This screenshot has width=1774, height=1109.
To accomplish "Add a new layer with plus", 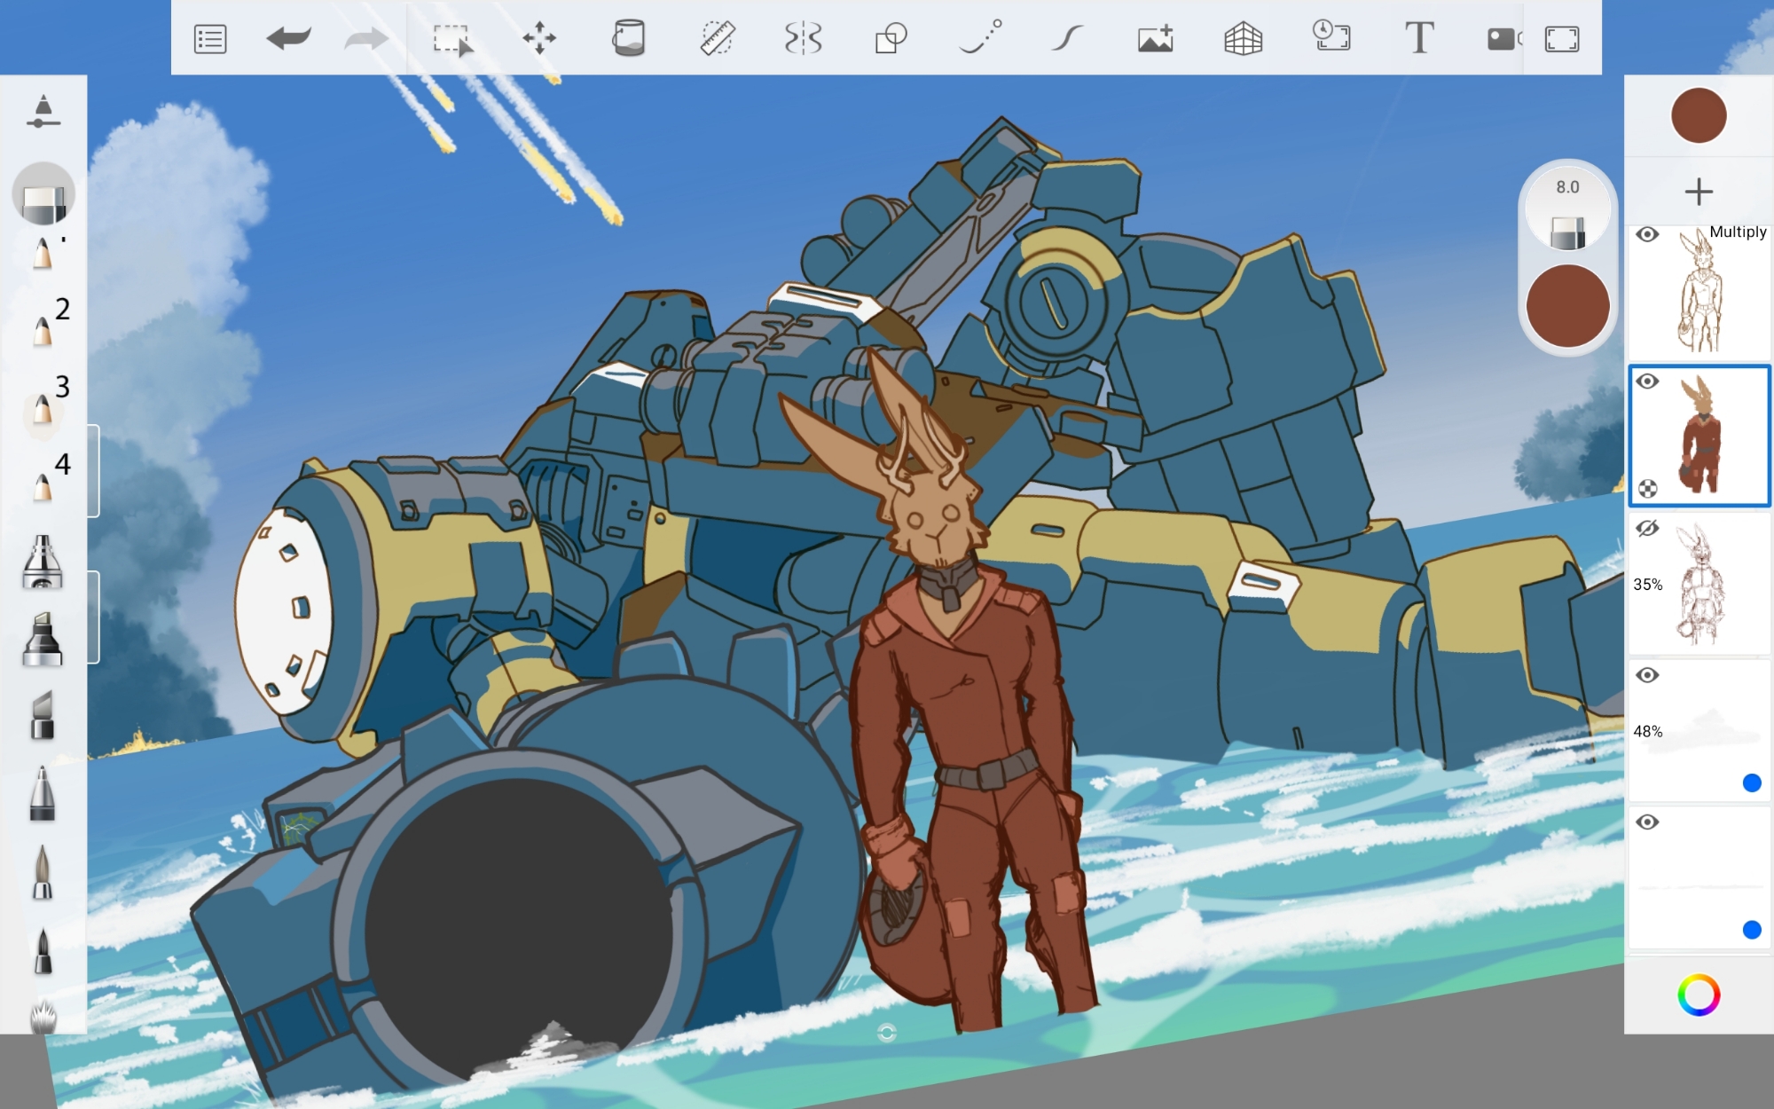I will tap(1698, 192).
